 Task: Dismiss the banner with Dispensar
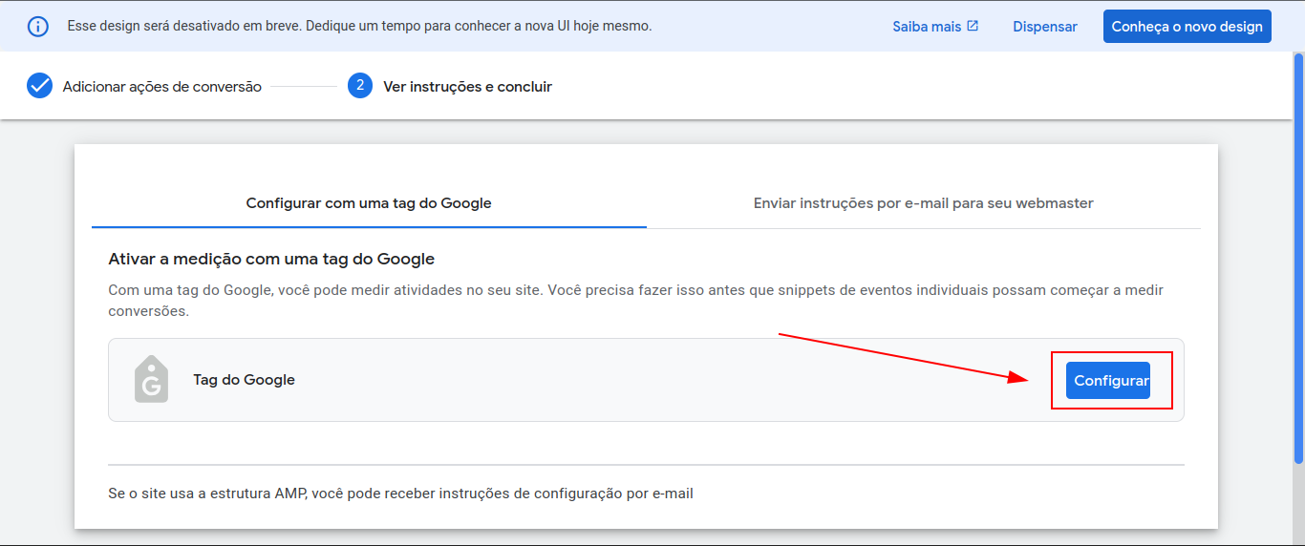pos(1045,27)
